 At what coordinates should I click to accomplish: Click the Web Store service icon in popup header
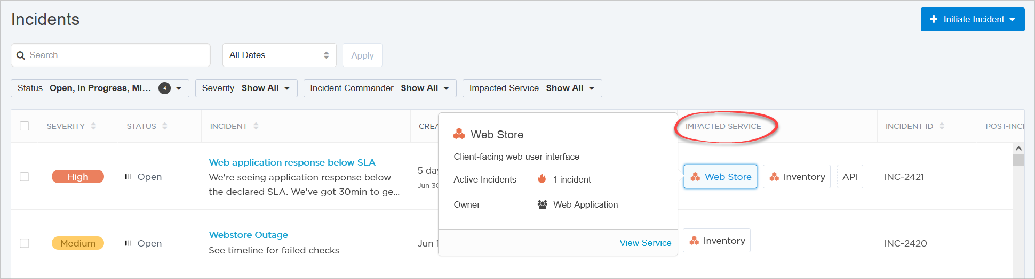point(459,134)
